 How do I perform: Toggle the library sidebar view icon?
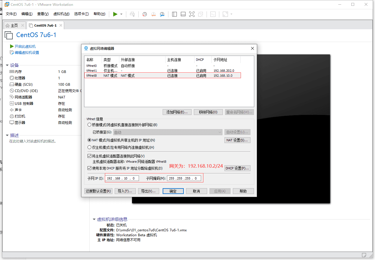pos(174,14)
